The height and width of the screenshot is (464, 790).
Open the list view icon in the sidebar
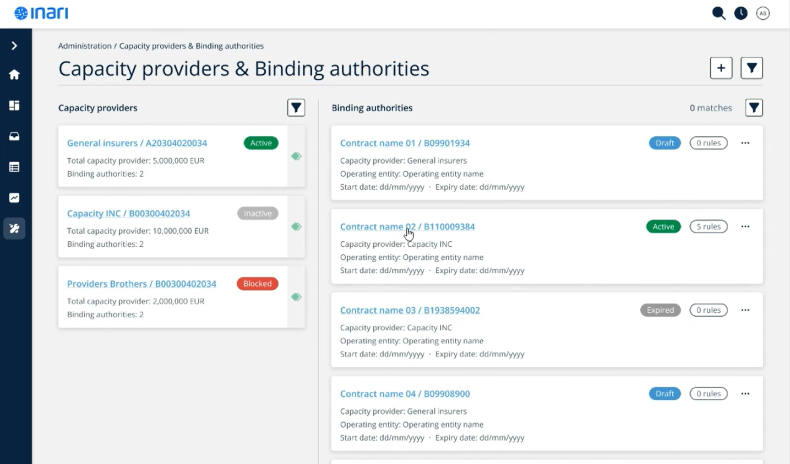click(x=14, y=167)
